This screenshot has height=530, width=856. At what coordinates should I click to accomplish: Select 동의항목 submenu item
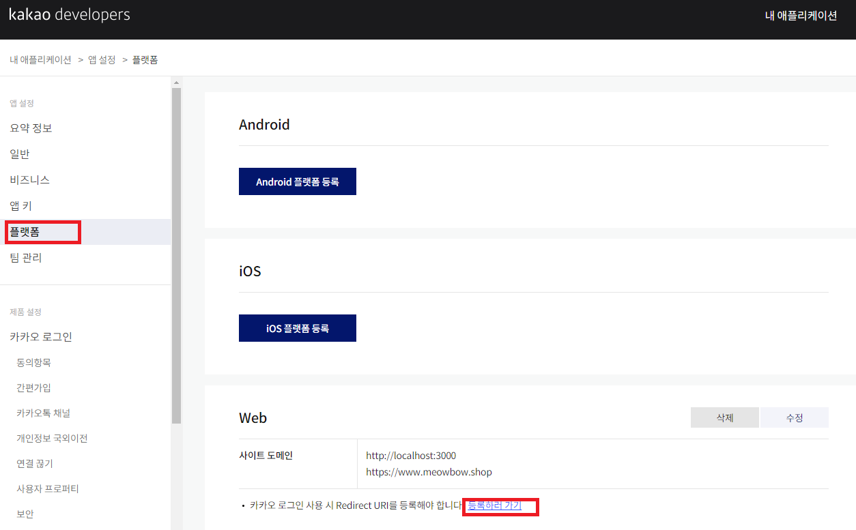click(33, 362)
